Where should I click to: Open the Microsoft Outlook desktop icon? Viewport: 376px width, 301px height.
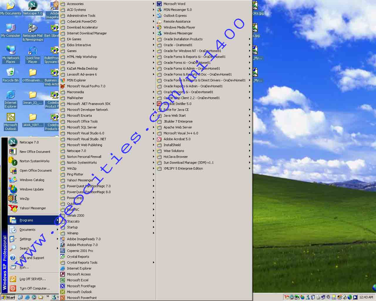point(11,122)
